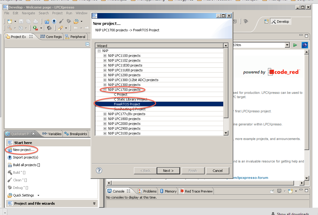Click the wizard list scroll down arrow
Image resolution: width=318 pixels, height=215 pixels.
click(226, 133)
